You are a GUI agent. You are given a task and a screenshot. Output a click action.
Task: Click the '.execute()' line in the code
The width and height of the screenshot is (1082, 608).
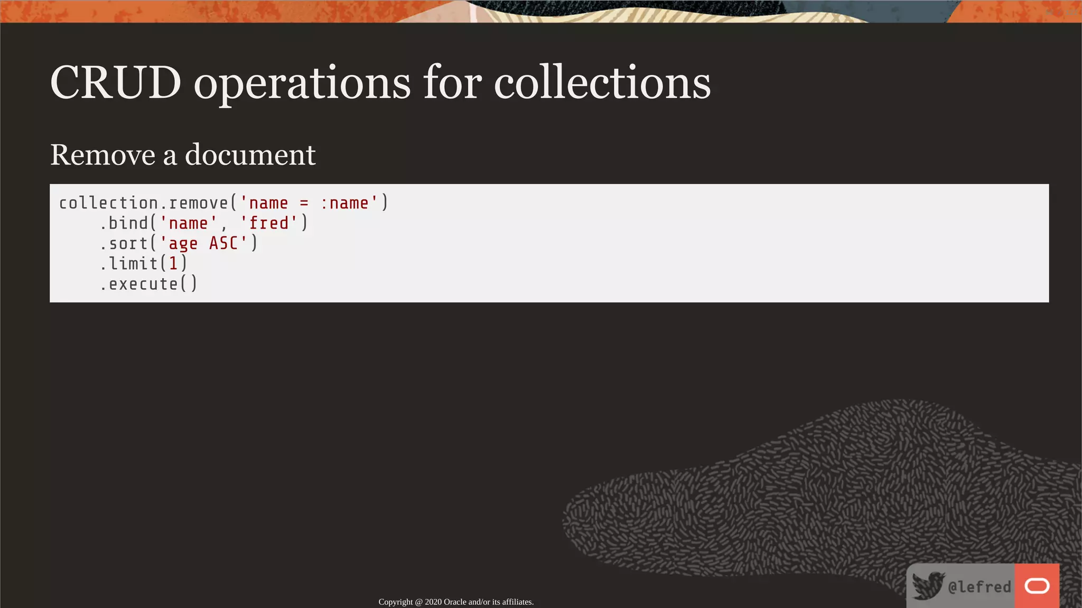[x=148, y=284]
